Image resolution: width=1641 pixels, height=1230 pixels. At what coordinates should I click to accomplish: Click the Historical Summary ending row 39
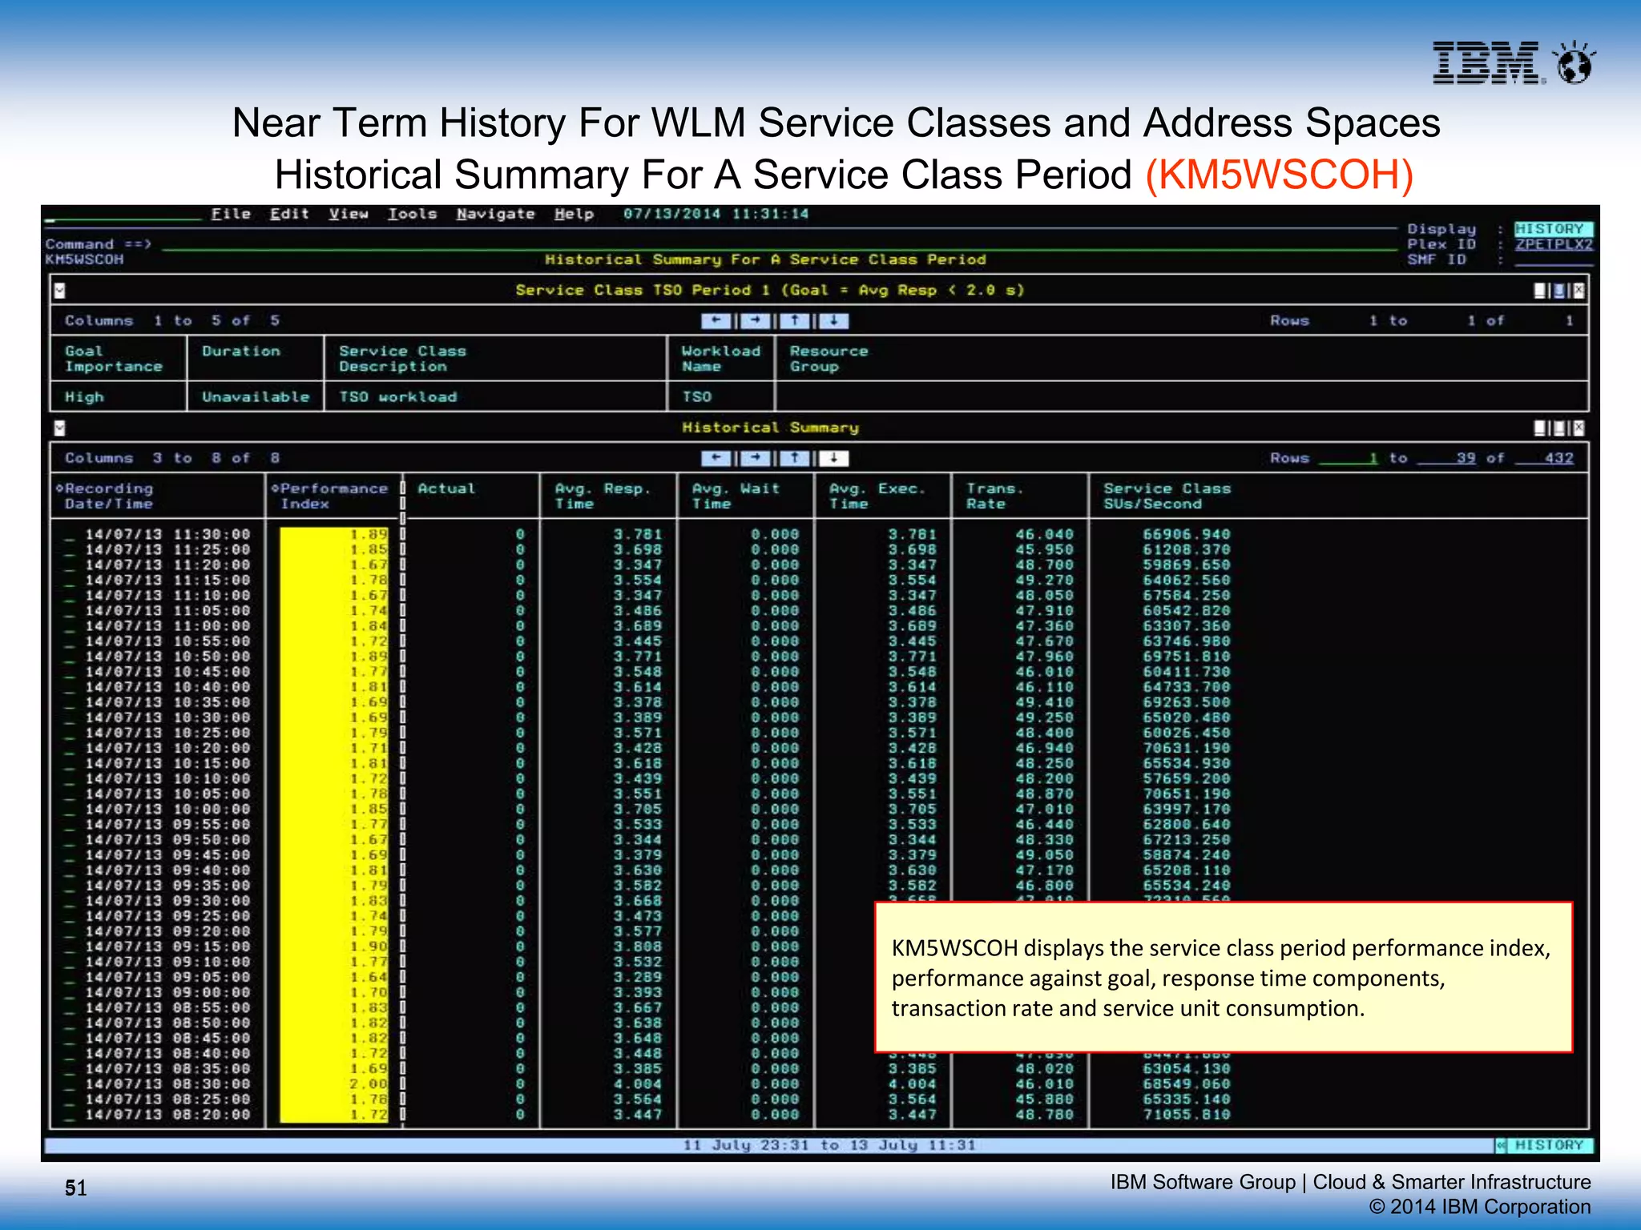point(1447,458)
